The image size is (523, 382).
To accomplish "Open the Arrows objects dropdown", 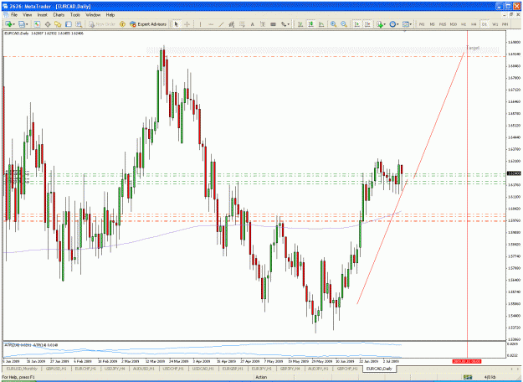I will (x=285, y=24).
